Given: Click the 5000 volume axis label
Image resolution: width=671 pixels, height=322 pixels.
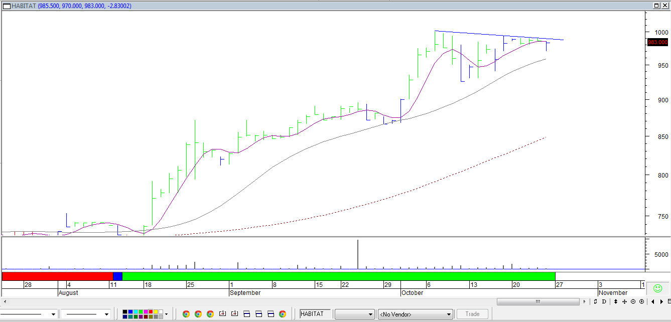Looking at the screenshot, I should (661, 254).
